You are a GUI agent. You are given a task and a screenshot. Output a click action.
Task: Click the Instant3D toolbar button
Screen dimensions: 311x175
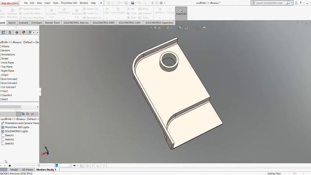pyautogui.click(x=181, y=13)
